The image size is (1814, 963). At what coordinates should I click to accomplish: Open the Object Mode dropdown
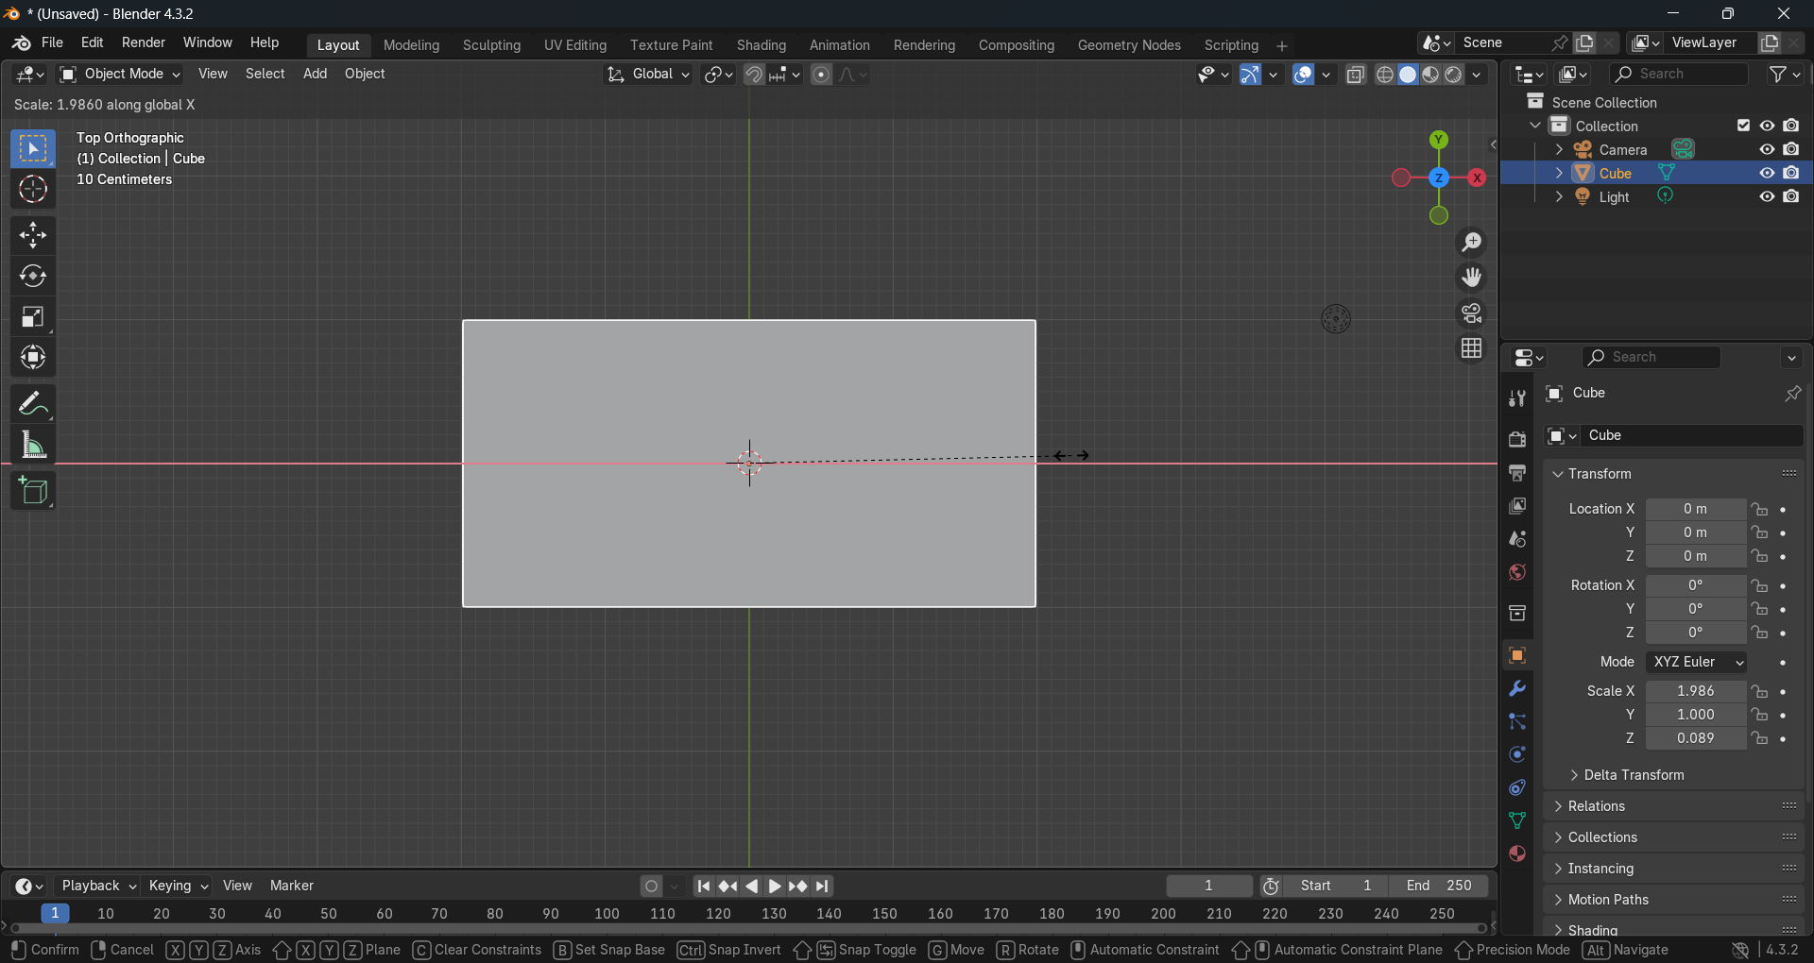point(120,74)
